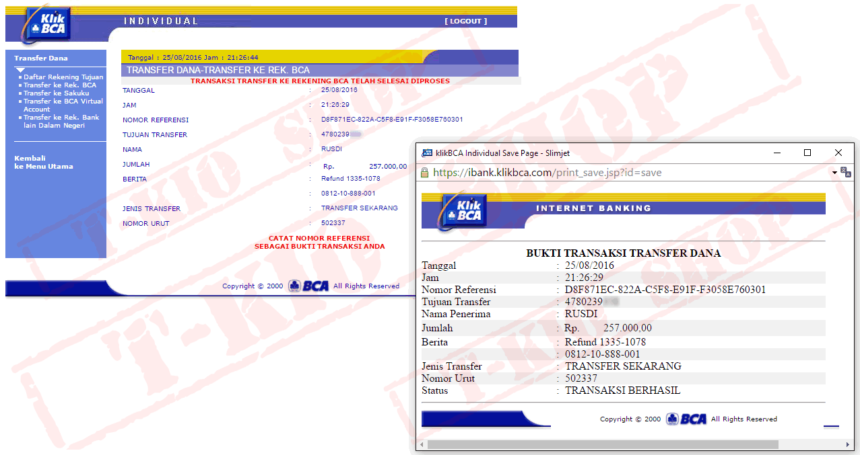Click the padlock icon in popup address bar
The height and width of the screenshot is (455, 860).
(425, 173)
